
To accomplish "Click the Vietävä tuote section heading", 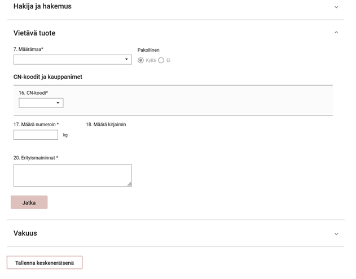I will pos(34,33).
